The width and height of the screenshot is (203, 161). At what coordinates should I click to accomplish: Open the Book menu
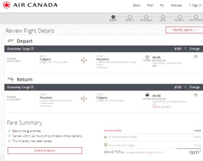137,5
